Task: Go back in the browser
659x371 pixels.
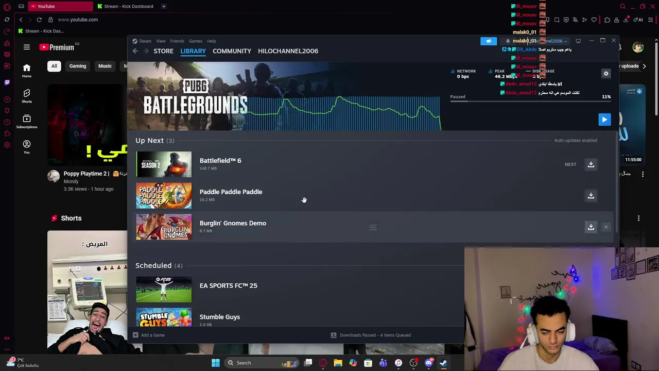Action: tap(21, 20)
